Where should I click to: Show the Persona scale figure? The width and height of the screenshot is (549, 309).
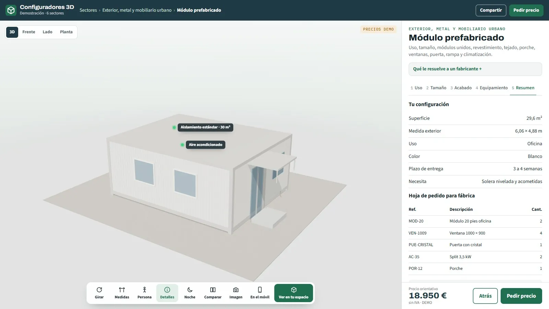144,293
